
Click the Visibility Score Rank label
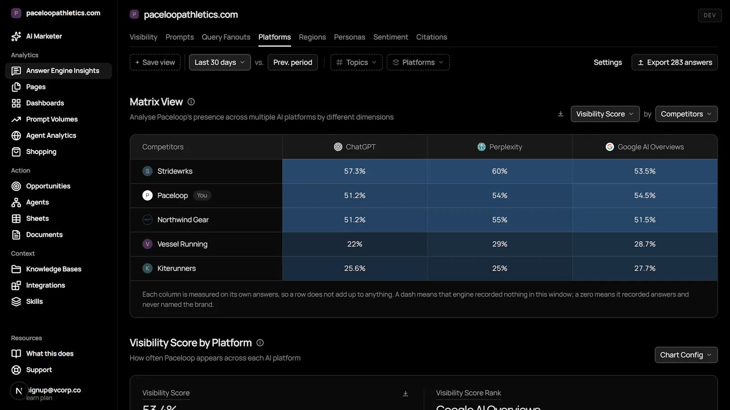coord(469,393)
